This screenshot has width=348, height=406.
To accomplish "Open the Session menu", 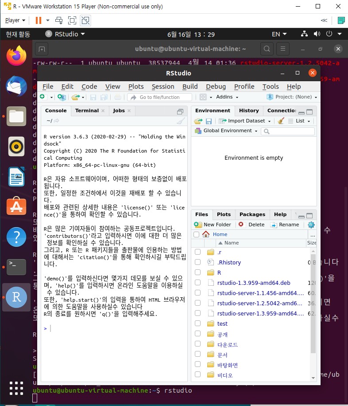I will [163, 87].
